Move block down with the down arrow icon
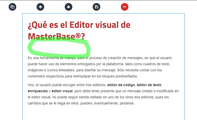 click(x=69, y=7)
